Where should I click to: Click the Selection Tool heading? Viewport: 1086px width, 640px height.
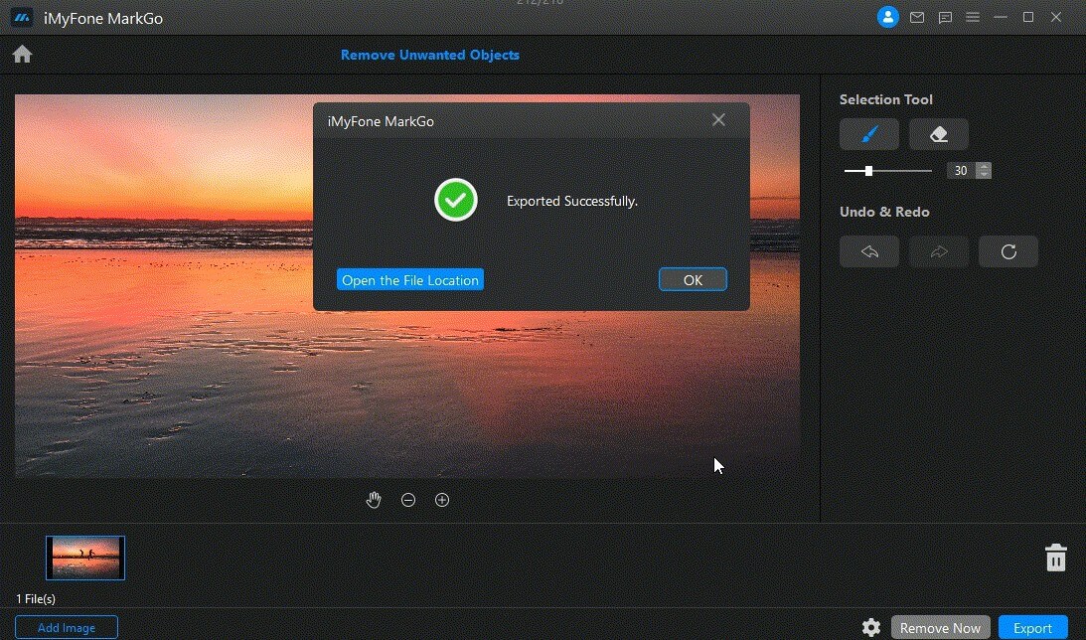[x=886, y=99]
